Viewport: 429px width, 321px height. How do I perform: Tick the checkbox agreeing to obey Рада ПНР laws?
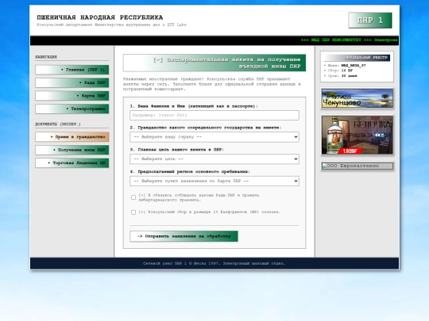133,197
